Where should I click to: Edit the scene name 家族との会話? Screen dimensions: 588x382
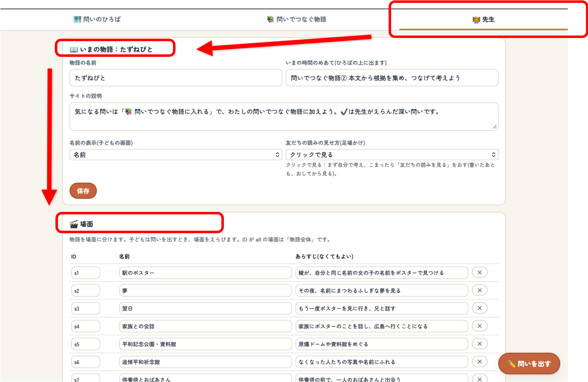(205, 326)
